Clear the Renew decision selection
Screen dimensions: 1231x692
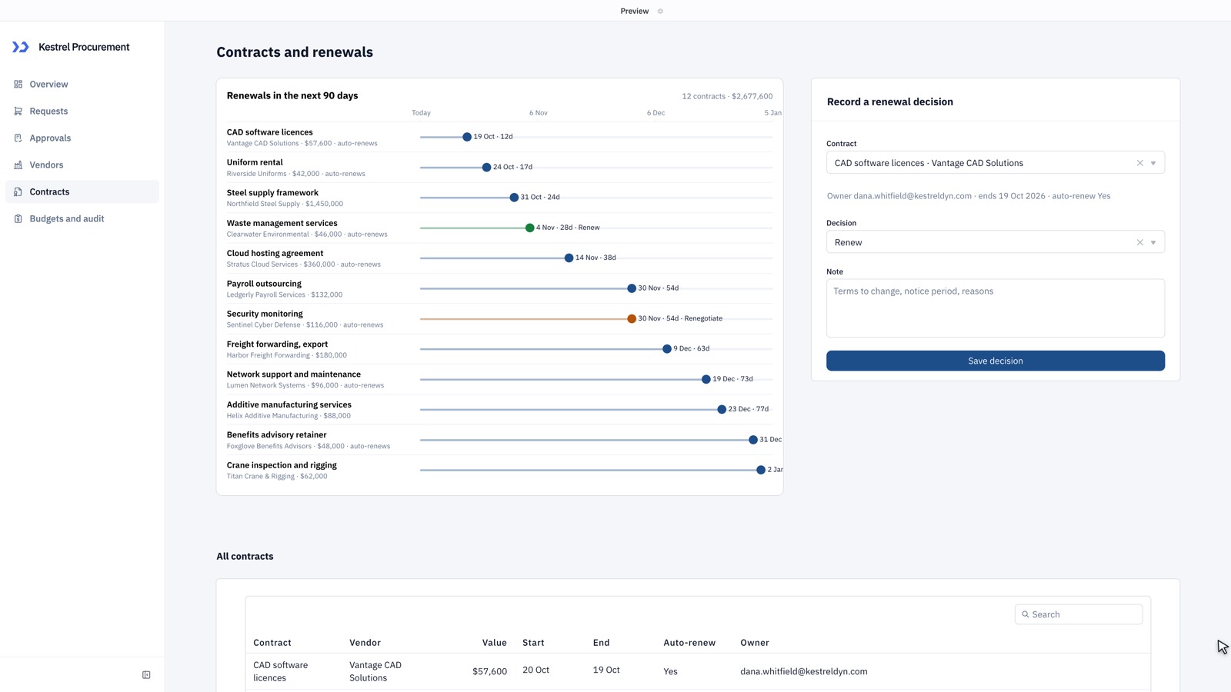click(x=1140, y=242)
